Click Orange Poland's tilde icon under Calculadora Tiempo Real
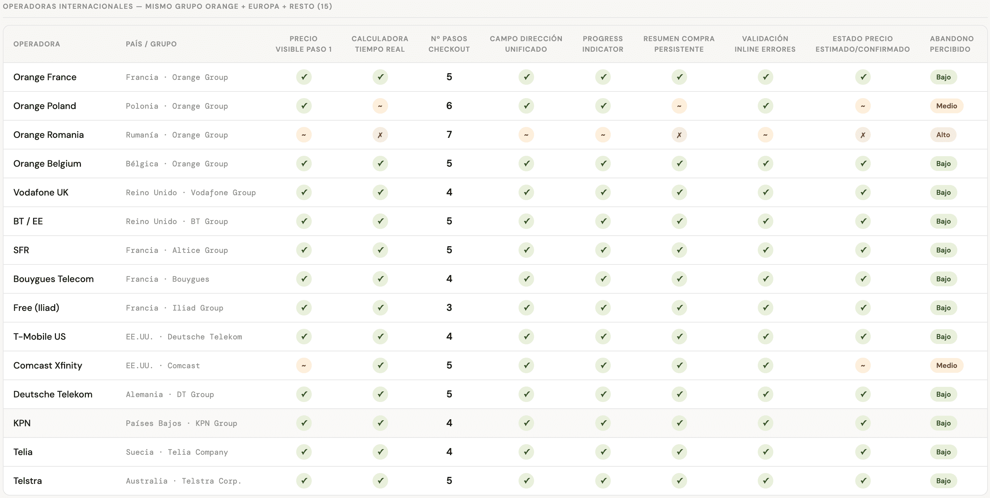Image resolution: width=990 pixels, height=498 pixels. (380, 106)
